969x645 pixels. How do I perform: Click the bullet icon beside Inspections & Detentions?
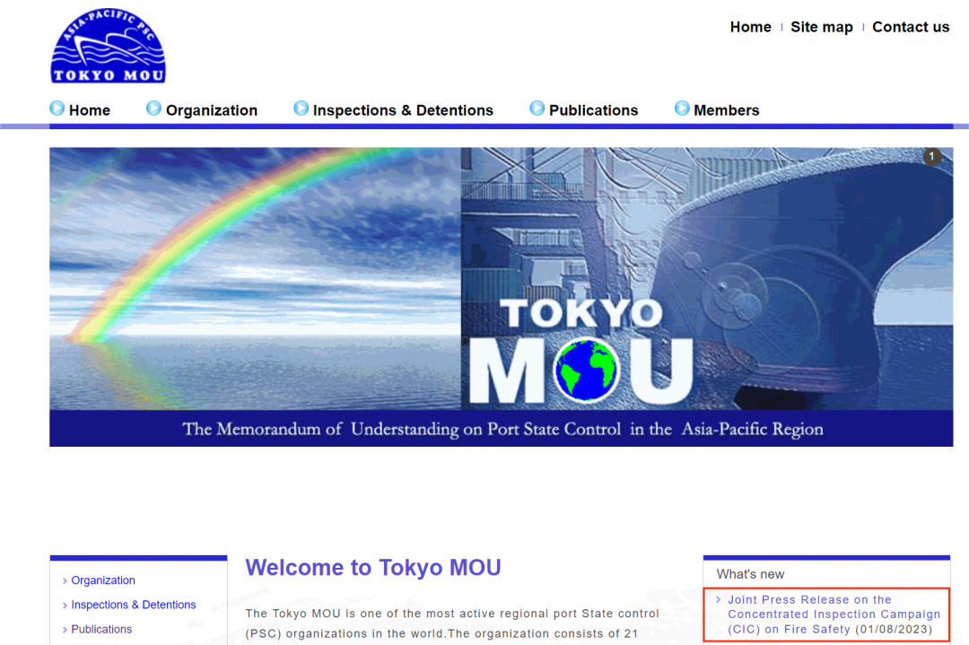(301, 109)
